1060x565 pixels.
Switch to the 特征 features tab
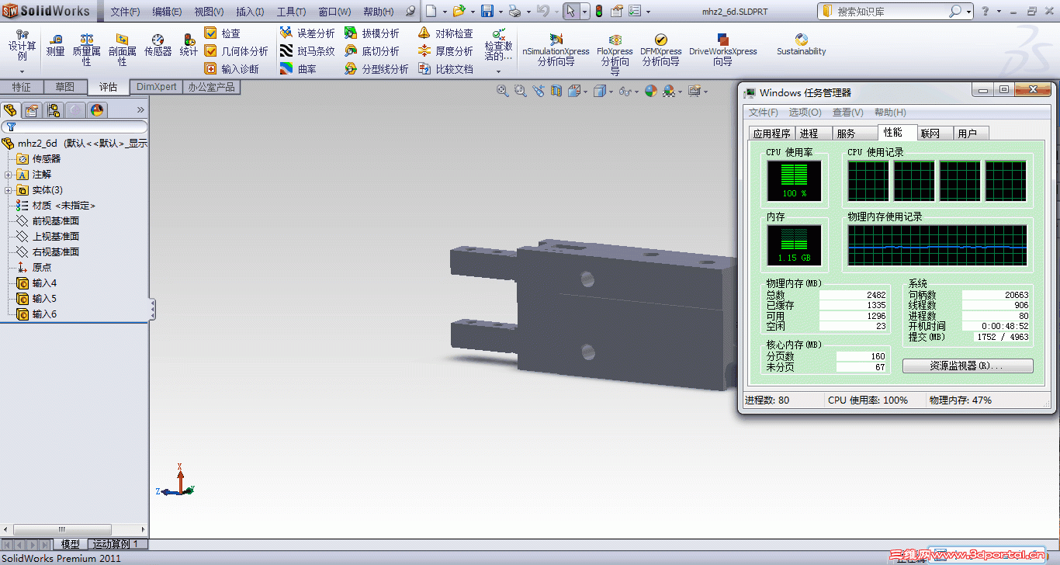pos(22,87)
